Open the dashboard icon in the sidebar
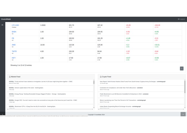Image resolution: width=187 pixels, height=133 pixels. pyautogui.click(x=2, y=25)
